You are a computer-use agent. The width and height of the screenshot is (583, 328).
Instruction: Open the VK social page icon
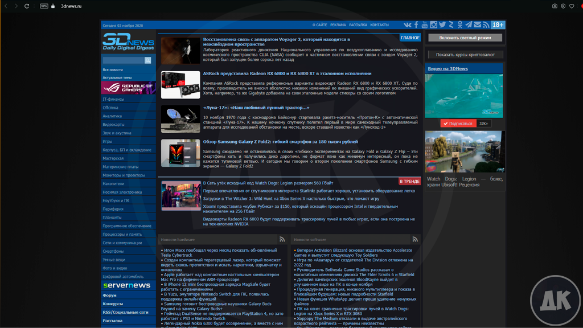(408, 25)
